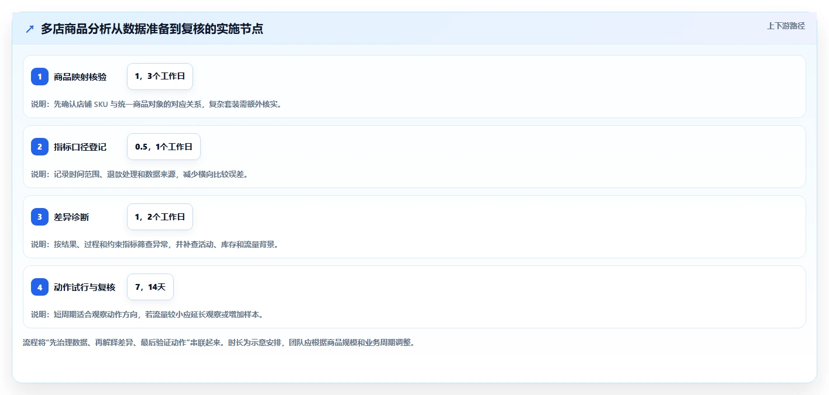Click the arrow icon beside the title
This screenshot has width=829, height=395.
coord(30,29)
